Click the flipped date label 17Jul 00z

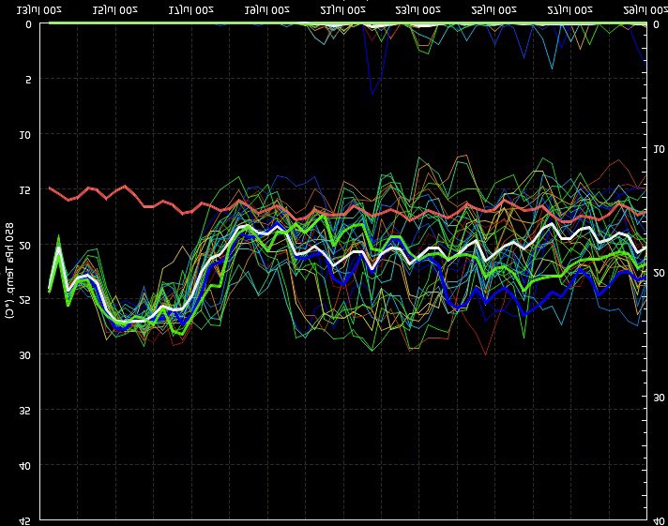click(x=190, y=10)
